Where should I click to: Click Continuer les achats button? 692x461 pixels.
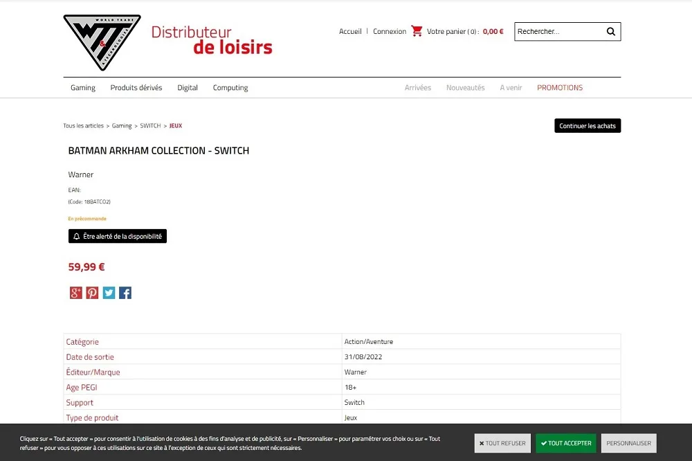[588, 125]
